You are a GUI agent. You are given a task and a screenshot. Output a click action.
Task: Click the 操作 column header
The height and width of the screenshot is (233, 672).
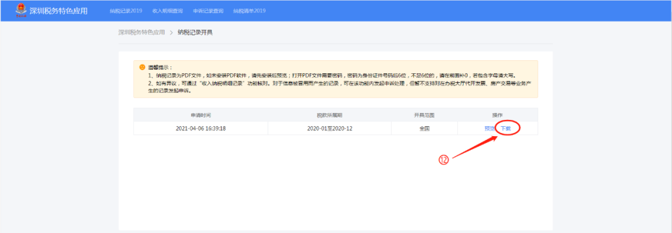pyautogui.click(x=498, y=115)
